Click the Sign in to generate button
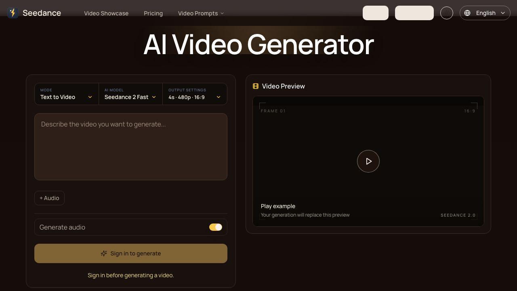This screenshot has width=517, height=291. tap(131, 253)
